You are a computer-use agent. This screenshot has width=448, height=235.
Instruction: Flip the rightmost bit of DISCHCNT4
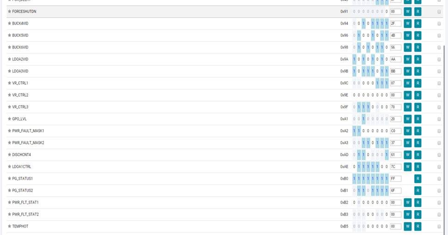pyautogui.click(x=387, y=155)
